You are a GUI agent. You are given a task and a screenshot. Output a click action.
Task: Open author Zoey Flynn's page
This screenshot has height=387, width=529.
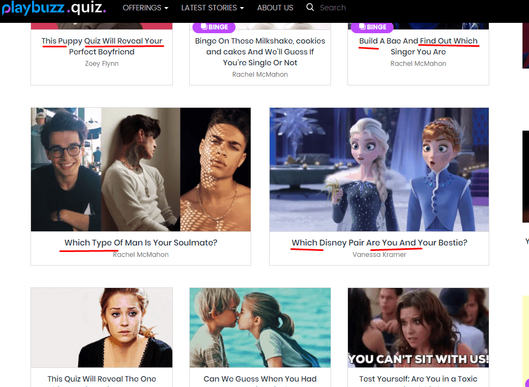[x=102, y=64]
